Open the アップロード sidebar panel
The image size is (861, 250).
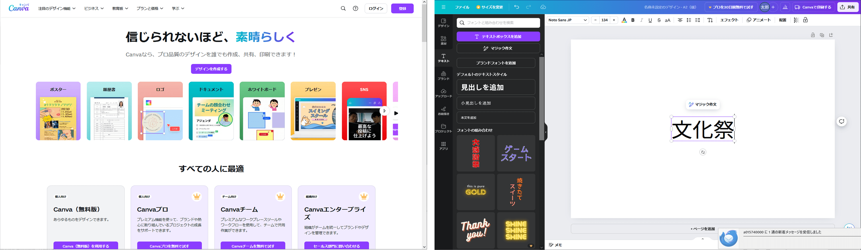click(443, 93)
